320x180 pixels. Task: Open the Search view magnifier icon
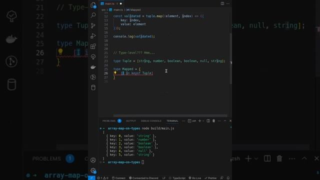(93, 15)
